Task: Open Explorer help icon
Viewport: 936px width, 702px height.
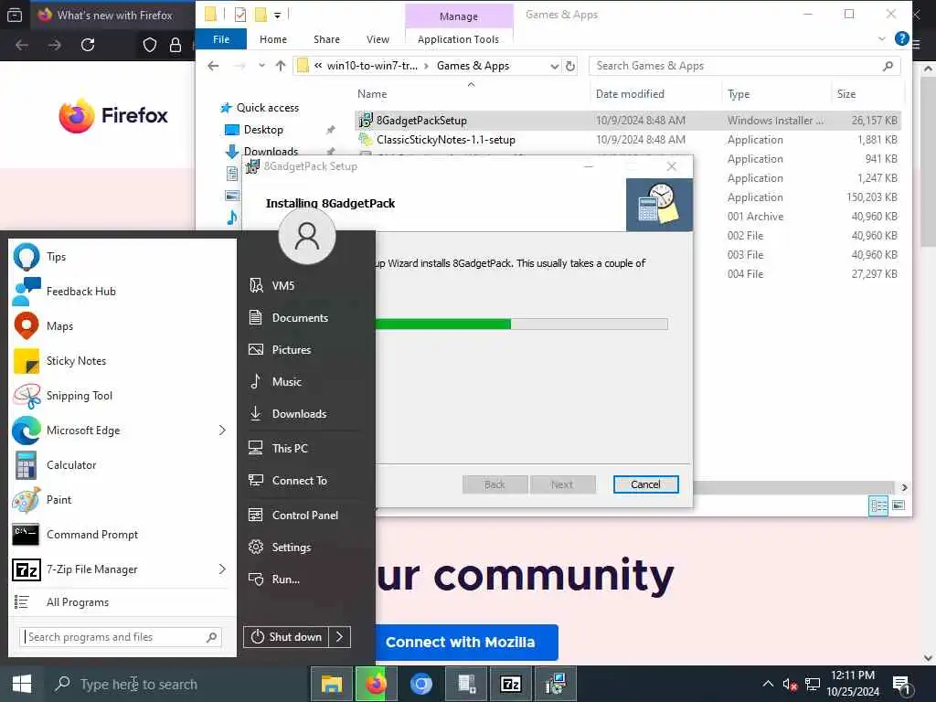Action: pos(902,38)
